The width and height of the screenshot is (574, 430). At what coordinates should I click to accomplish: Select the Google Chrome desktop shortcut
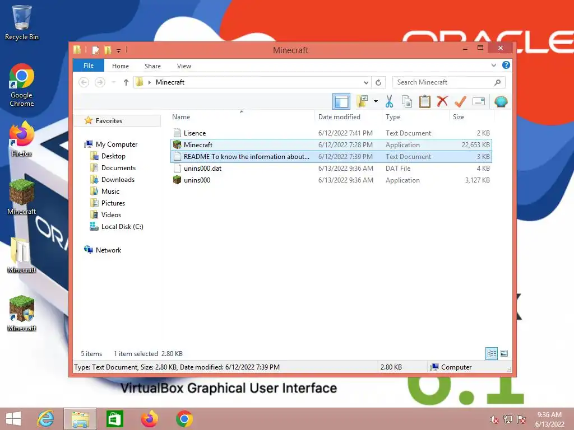(x=22, y=85)
